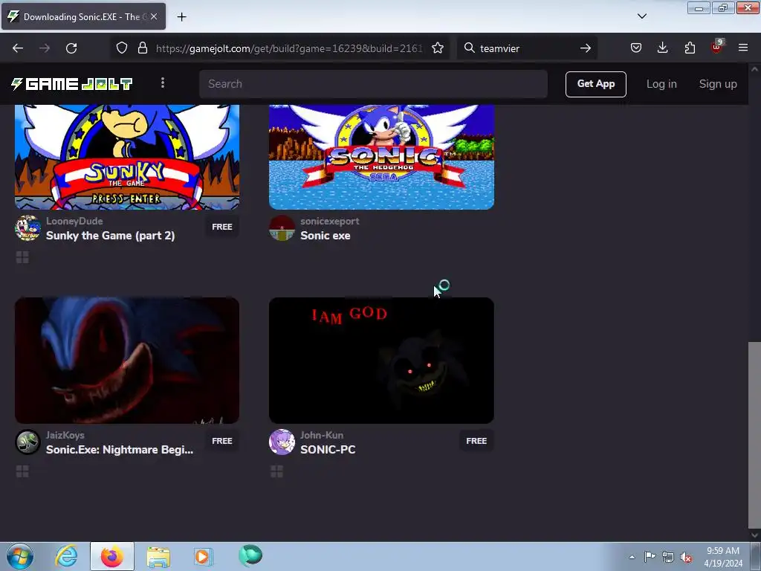
Task: Open Sunky the Game (part 2) title
Action: (x=110, y=236)
